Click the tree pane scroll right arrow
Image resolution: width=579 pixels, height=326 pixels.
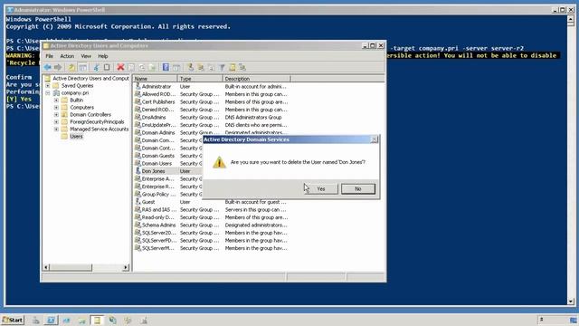coord(126,267)
